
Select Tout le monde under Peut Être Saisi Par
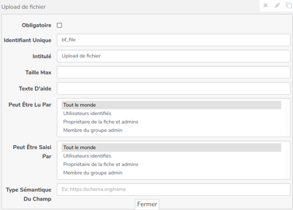[171, 147]
